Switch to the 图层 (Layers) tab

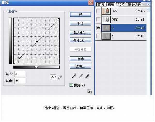[x=102, y=4]
